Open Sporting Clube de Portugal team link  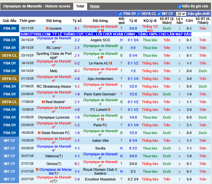54,55
